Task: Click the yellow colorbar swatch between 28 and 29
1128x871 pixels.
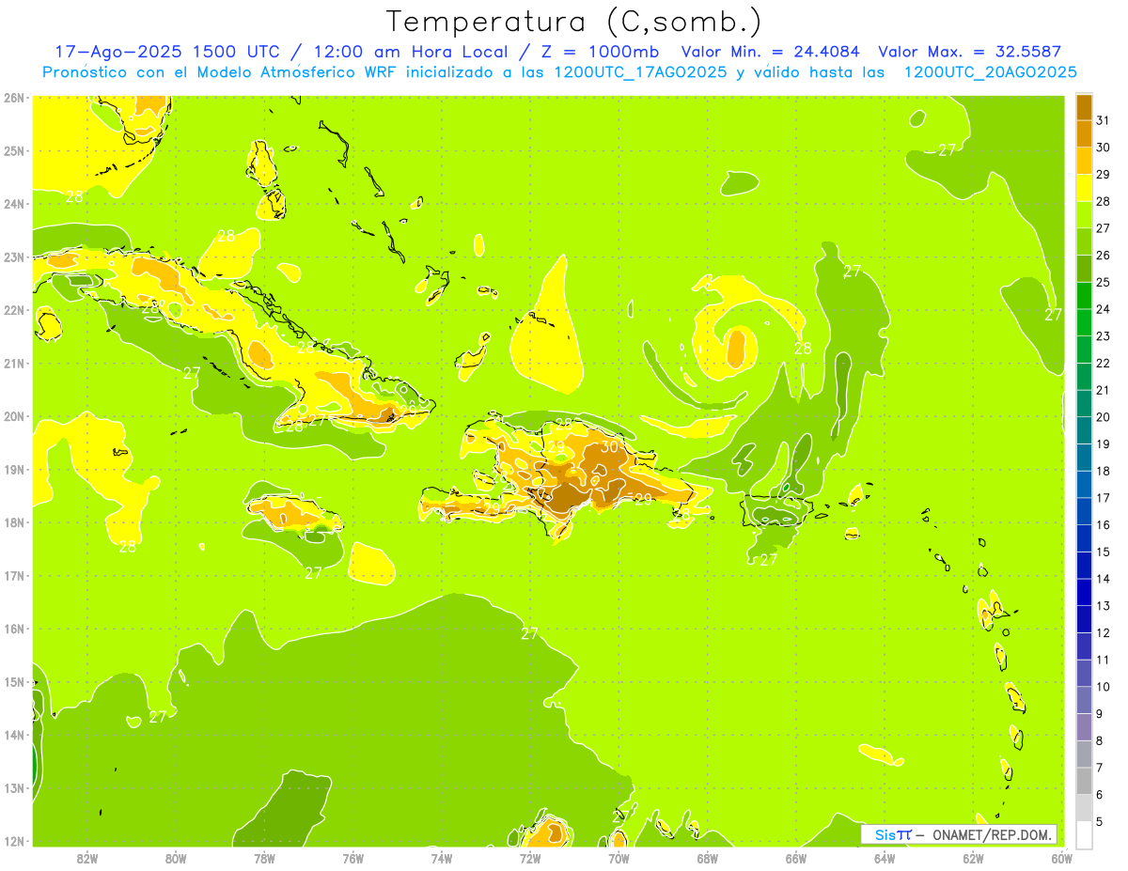Action: pyautogui.click(x=1084, y=187)
